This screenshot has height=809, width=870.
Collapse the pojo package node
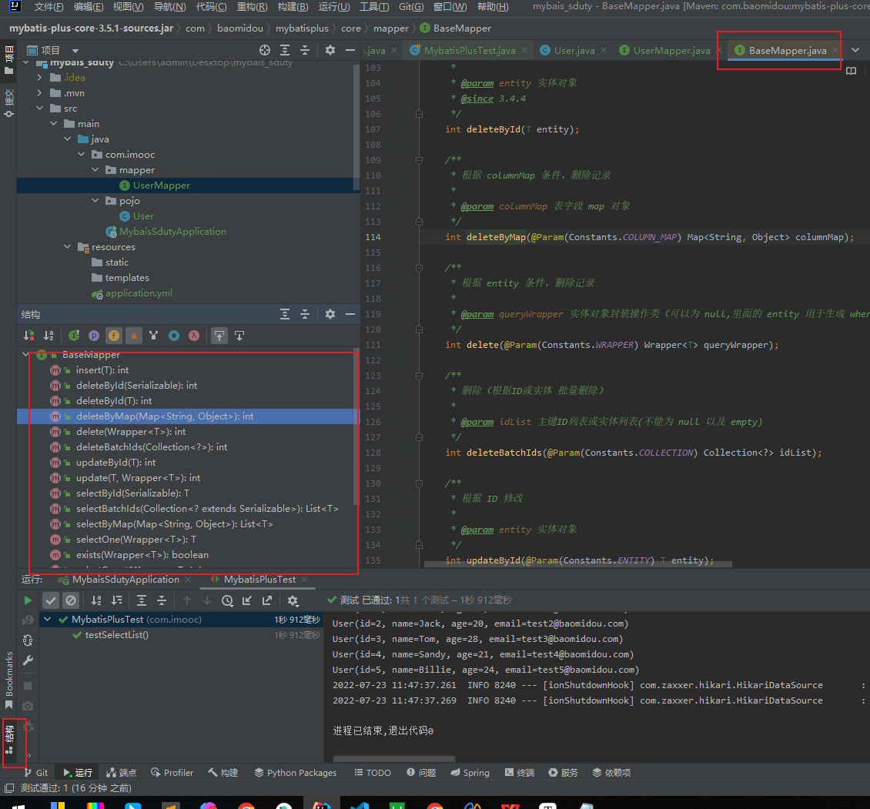95,200
